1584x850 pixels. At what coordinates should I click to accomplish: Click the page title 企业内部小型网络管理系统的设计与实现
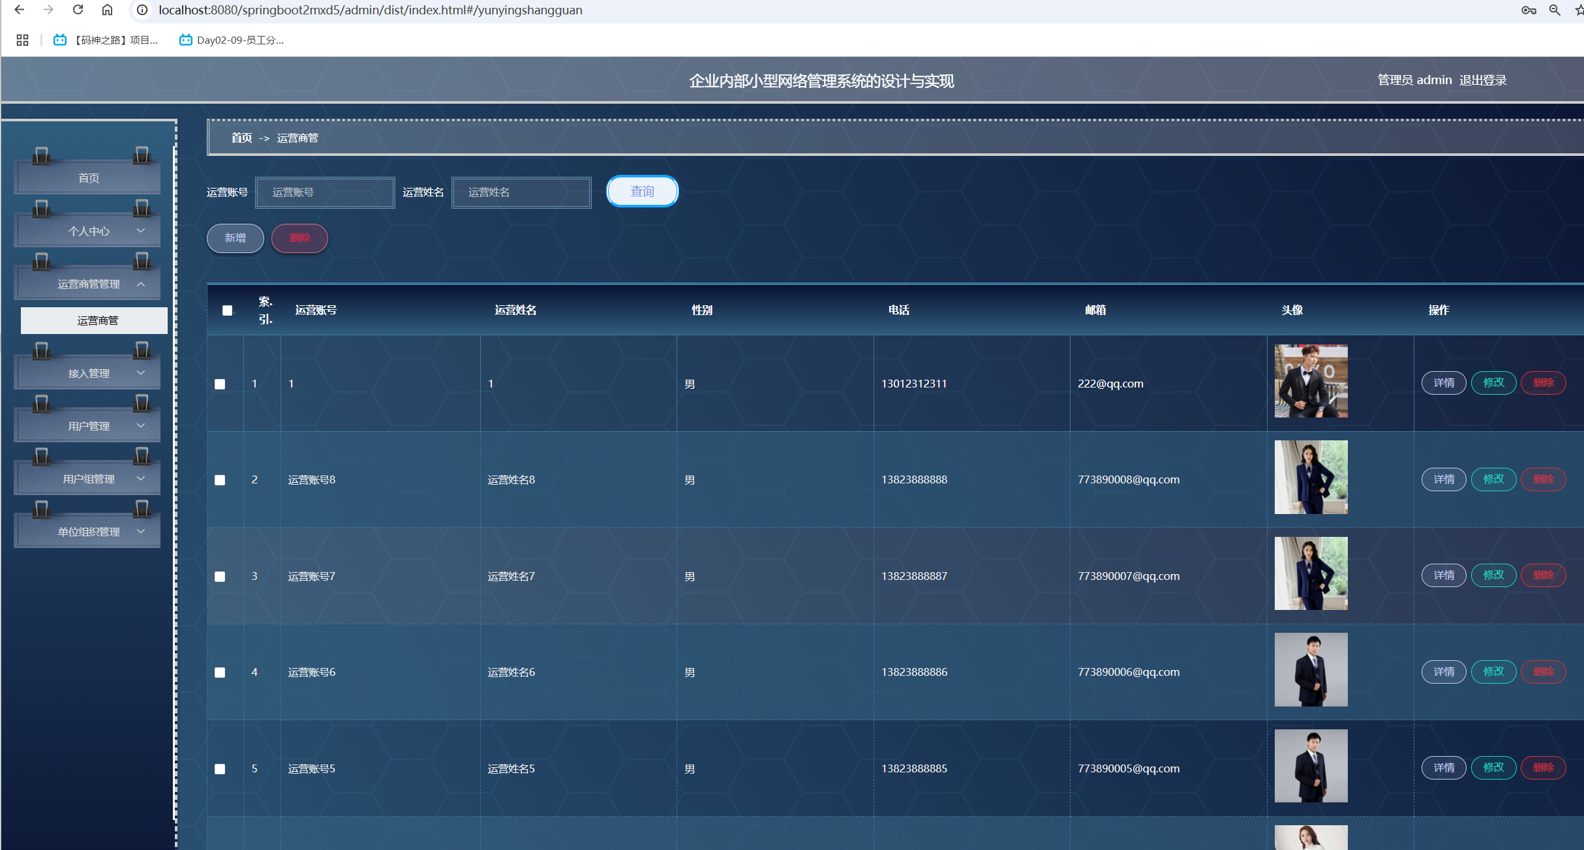point(821,81)
